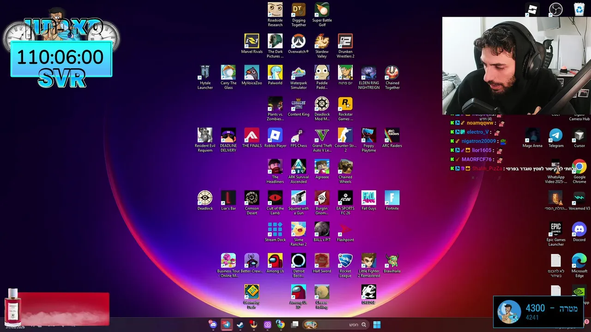The width and height of the screenshot is (591, 332).
Task: Open the Flashpoint shortcut
Action: coord(345,232)
